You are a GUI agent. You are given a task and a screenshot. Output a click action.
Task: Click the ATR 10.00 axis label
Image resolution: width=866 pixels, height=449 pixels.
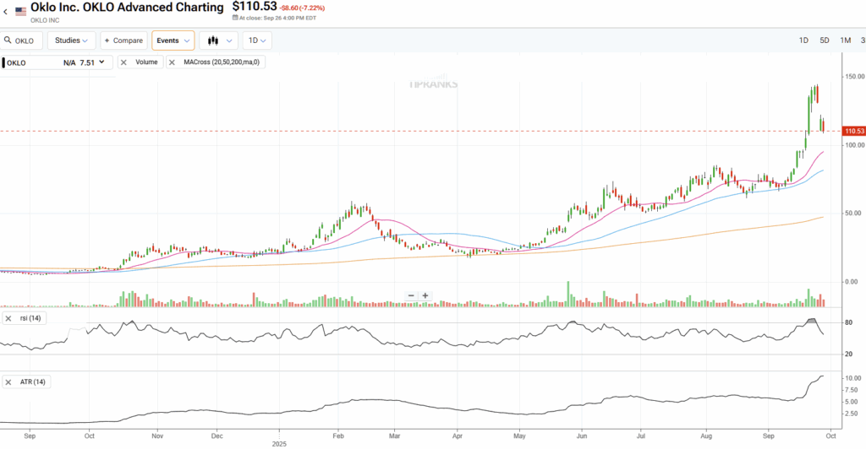coord(852,378)
